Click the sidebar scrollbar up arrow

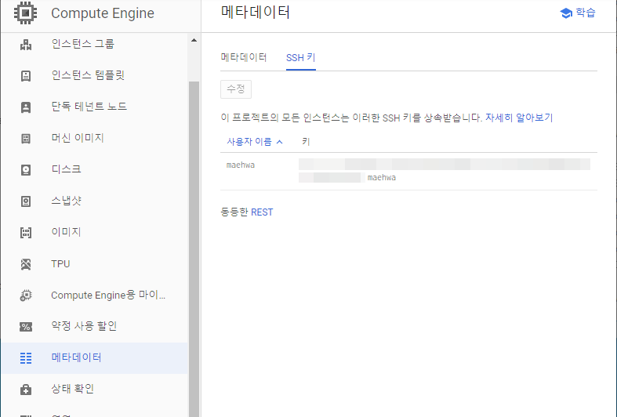194,40
